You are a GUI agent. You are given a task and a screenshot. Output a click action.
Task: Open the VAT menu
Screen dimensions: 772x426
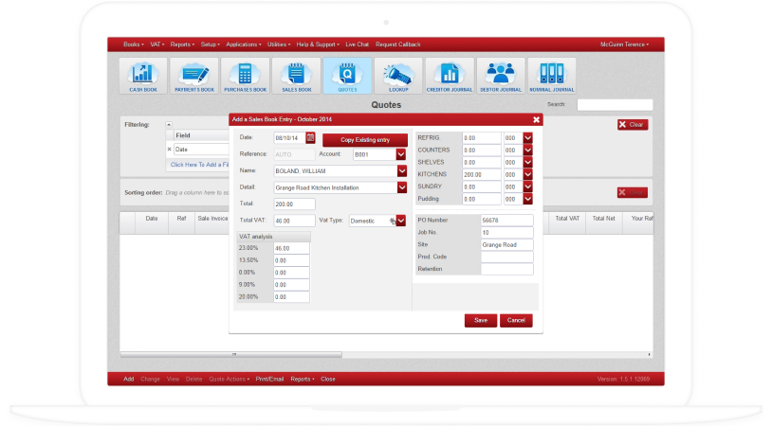(157, 44)
